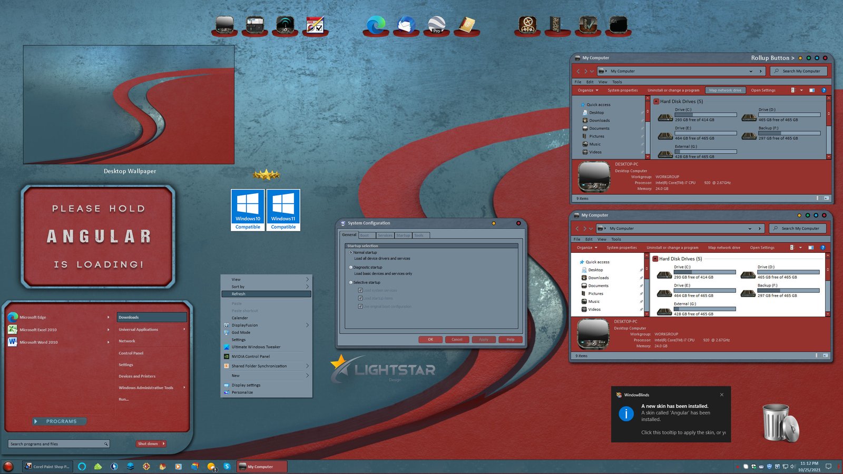The height and width of the screenshot is (474, 843).
Task: Collapse Hard Disk Drives group in top window
Action: coord(656,102)
